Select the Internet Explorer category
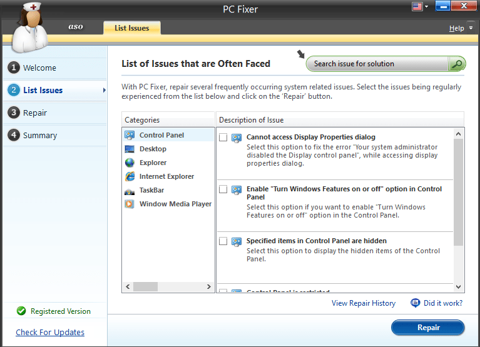The image size is (480, 347). [x=168, y=176]
